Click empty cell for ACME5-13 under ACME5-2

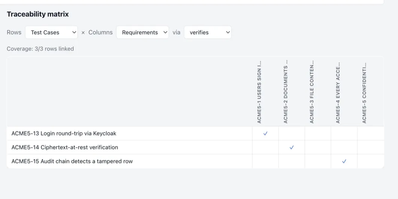pos(292,134)
